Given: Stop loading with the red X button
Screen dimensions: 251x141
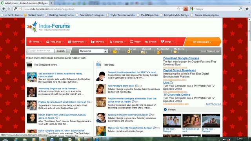Looking at the screenshot, I should click(186, 9).
